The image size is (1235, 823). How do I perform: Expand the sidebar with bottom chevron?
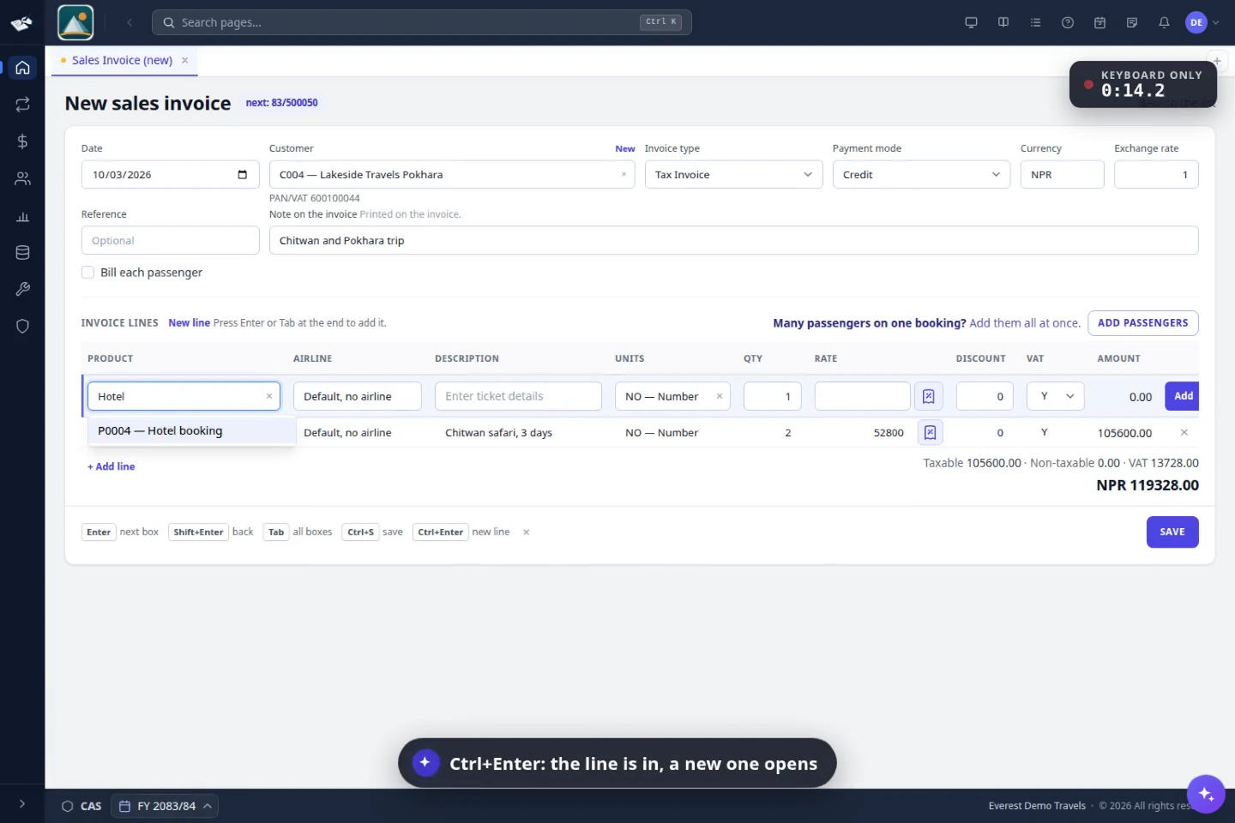click(x=22, y=804)
